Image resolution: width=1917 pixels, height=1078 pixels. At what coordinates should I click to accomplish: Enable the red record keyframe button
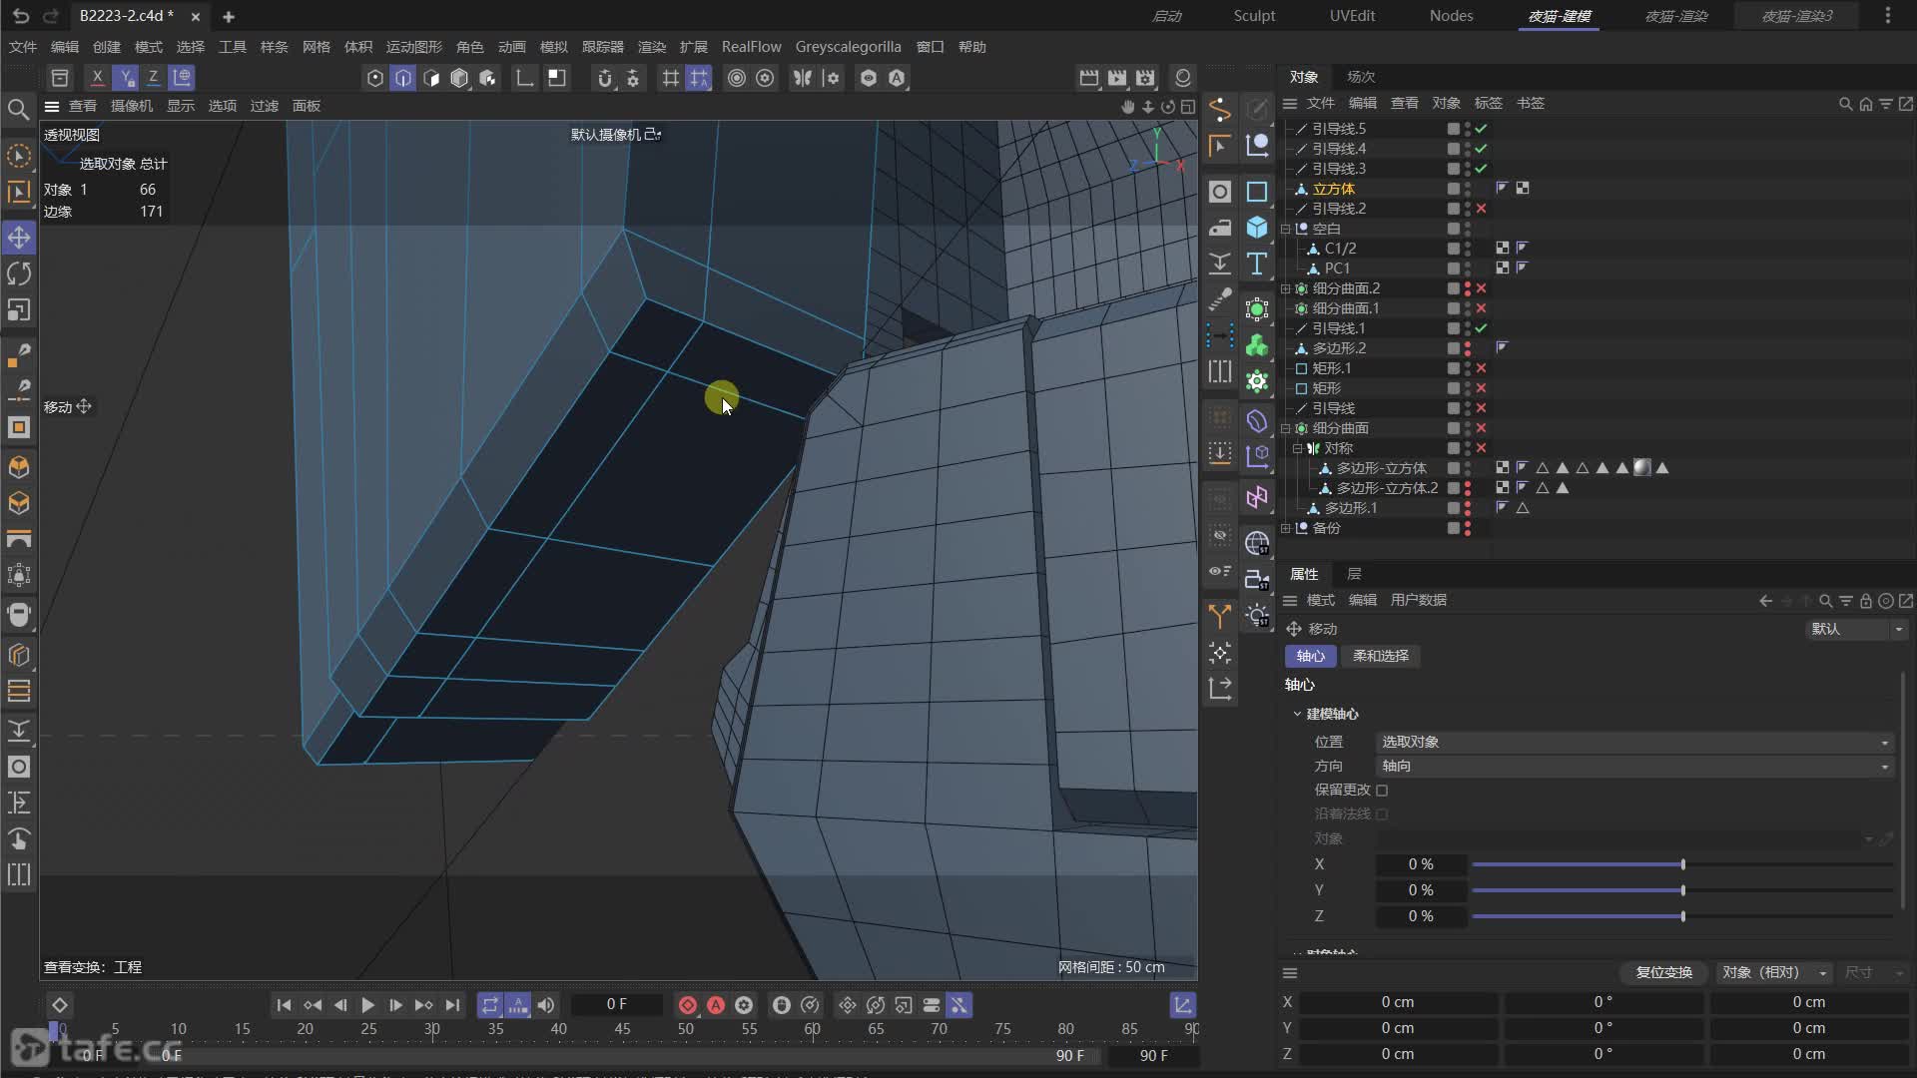(x=687, y=1005)
